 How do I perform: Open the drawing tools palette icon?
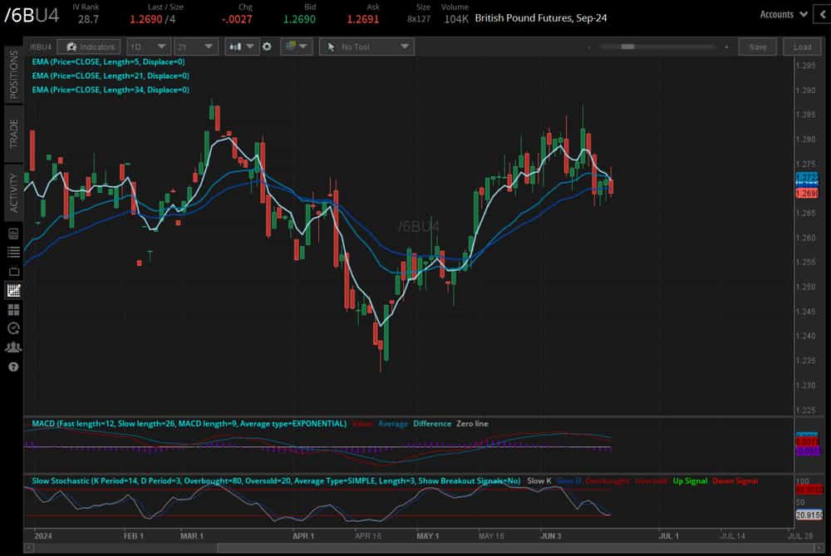pyautogui.click(x=293, y=47)
